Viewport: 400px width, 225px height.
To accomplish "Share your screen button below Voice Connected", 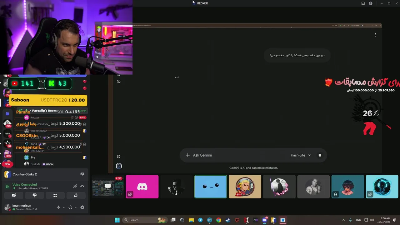I will click(34, 195).
